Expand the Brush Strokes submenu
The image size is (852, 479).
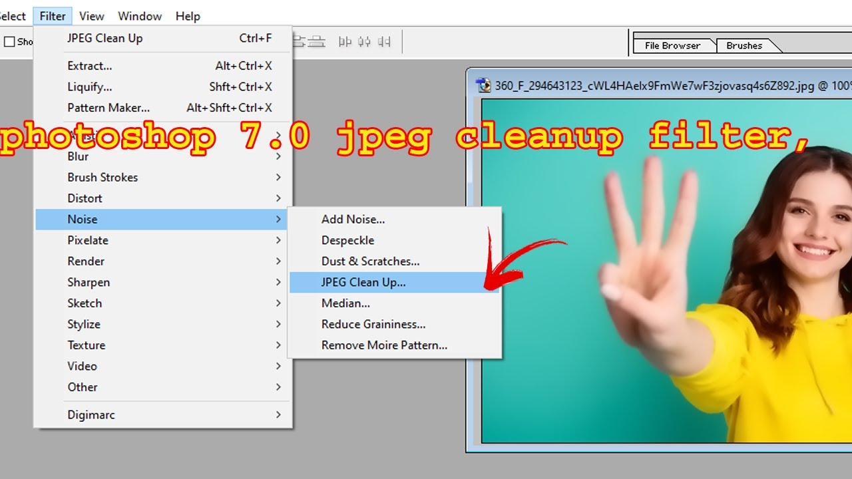click(x=163, y=178)
